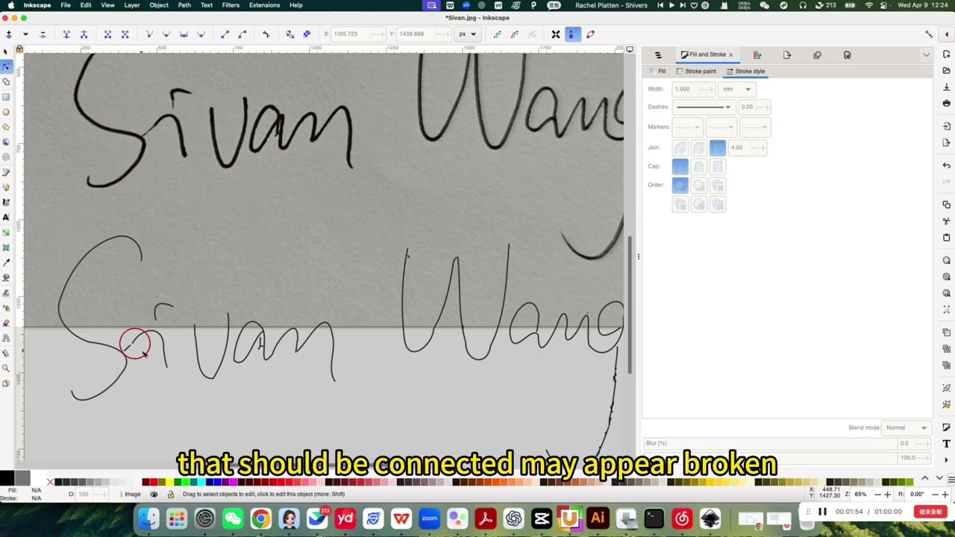Select the Shape Builder tool
The height and width of the screenshot is (537, 955).
pyautogui.click(x=6, y=81)
